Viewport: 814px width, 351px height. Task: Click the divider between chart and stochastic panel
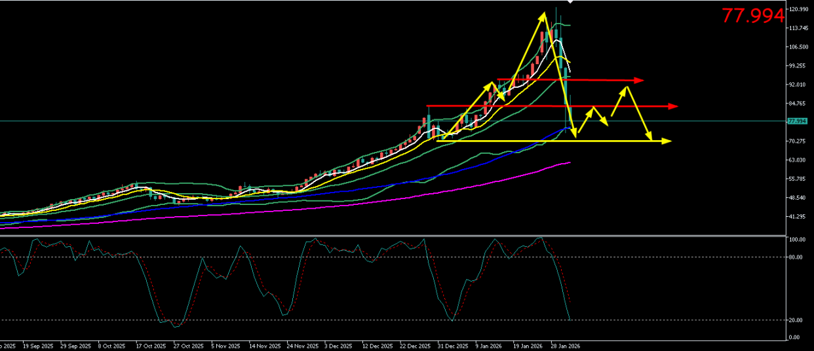click(393, 236)
